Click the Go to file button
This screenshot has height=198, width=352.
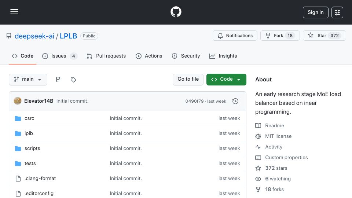(188, 80)
